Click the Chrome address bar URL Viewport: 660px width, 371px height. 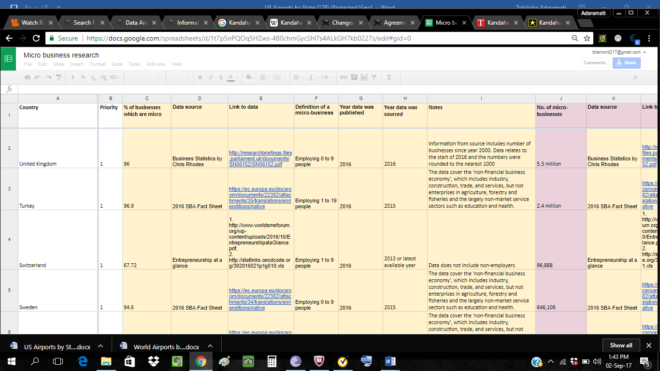pyautogui.click(x=249, y=38)
